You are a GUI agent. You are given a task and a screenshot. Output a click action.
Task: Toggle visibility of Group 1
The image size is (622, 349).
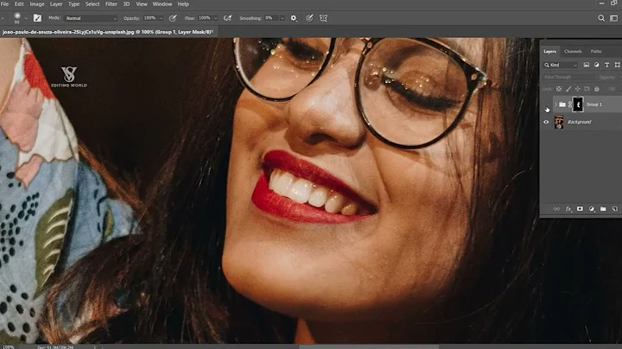546,105
